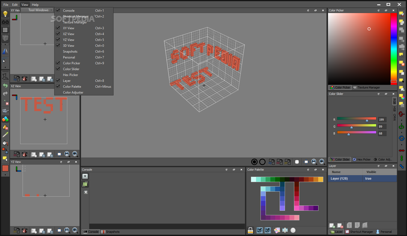Toggle Color Palette menu entry

coord(84,87)
